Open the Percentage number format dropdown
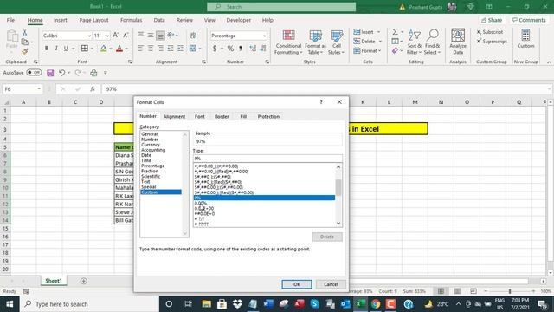Screen dimensions: 554x312 [x=264, y=36]
